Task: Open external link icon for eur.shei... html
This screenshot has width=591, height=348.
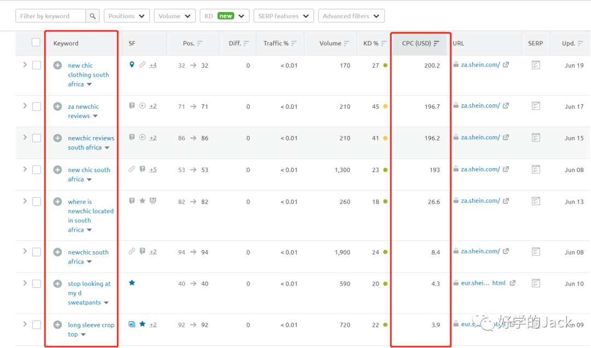Action: pos(513,283)
